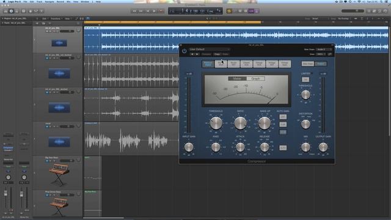Viewport: 391px width, 220px height.
Task: Click the add track plus button
Action: [x=37, y=23]
